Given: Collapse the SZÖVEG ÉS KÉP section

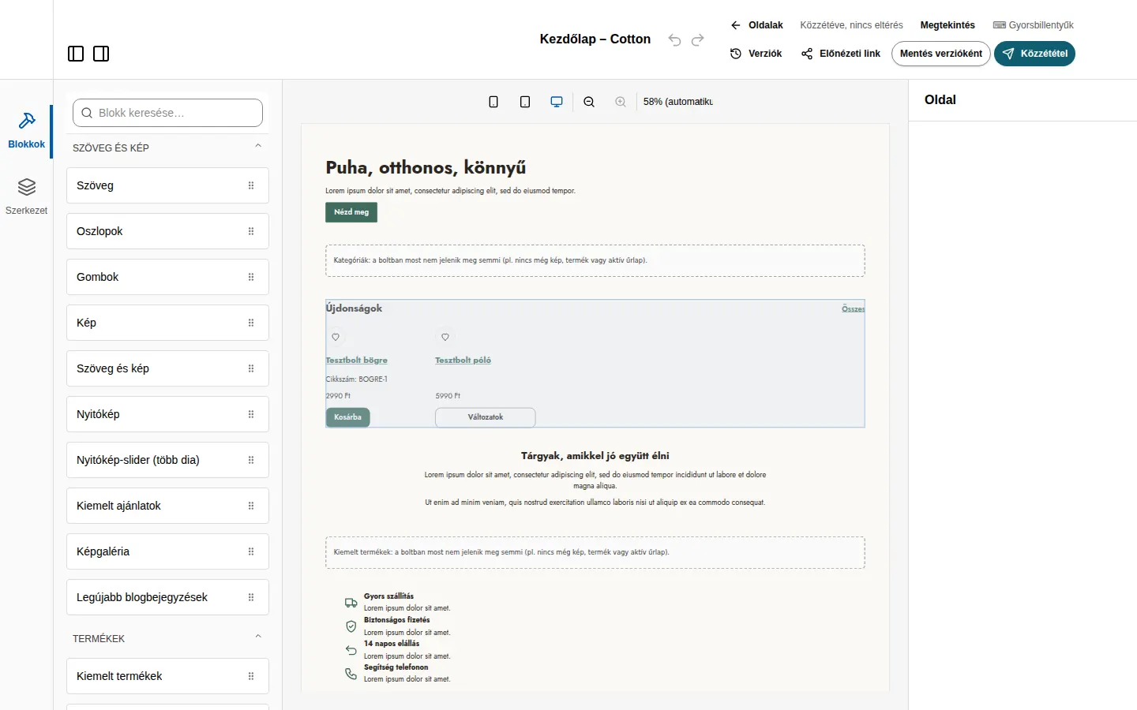Looking at the screenshot, I should [258, 146].
